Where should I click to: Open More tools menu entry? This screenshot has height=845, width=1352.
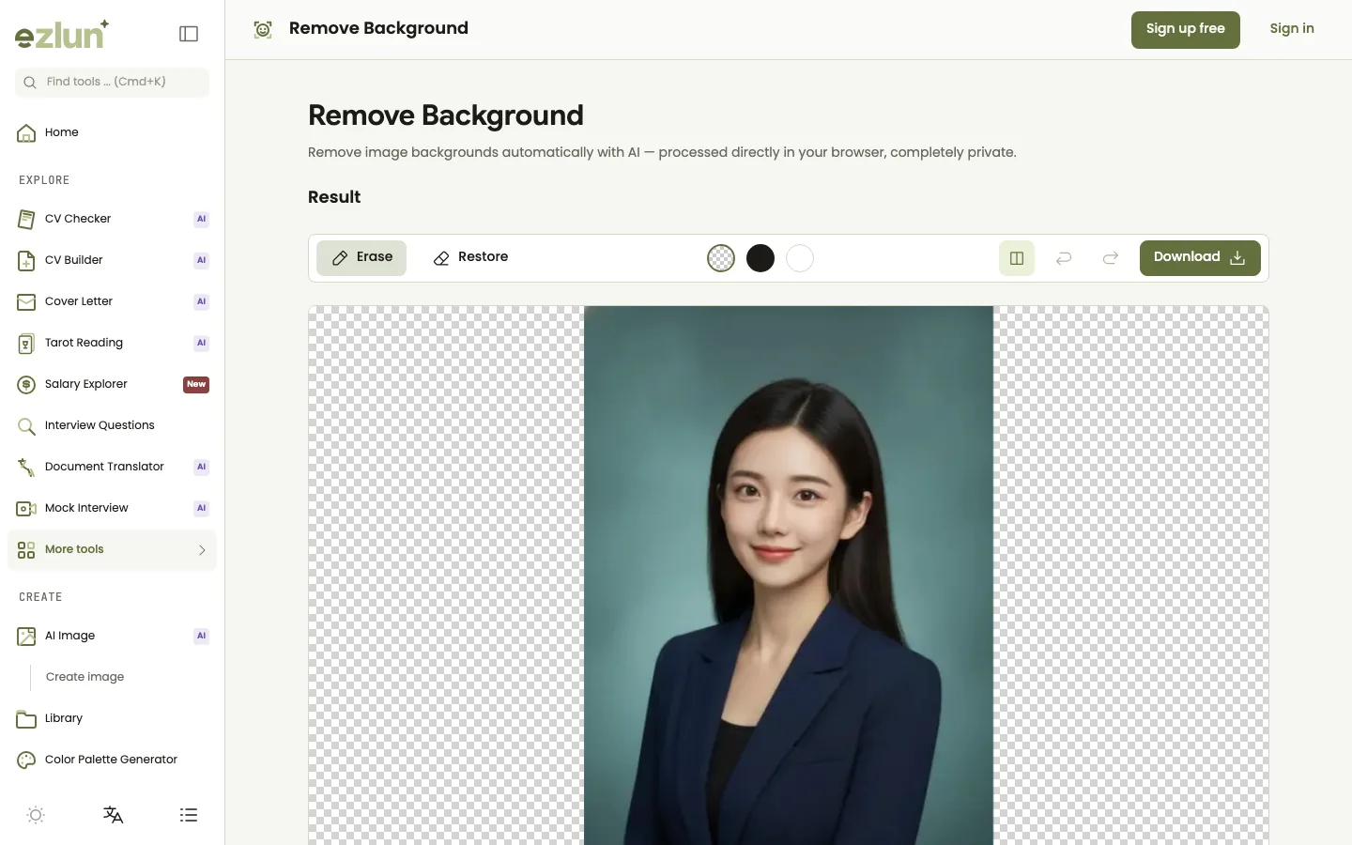click(x=112, y=550)
